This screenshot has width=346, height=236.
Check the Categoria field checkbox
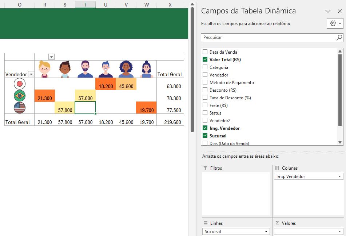(x=206, y=67)
